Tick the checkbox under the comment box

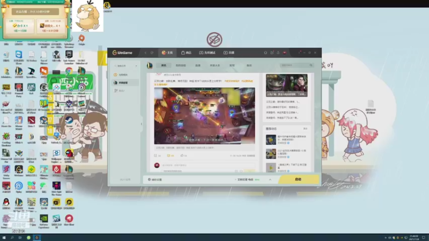click(x=162, y=171)
